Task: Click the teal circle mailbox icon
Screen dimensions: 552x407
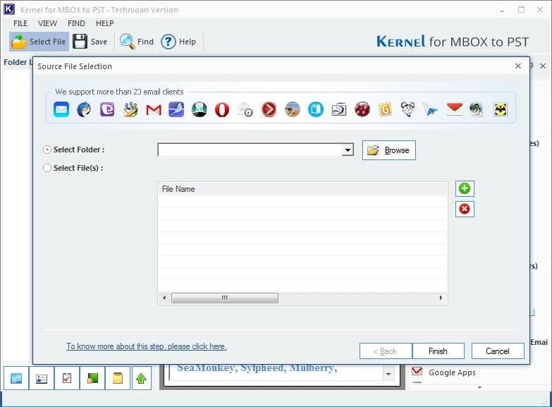Action: [x=316, y=109]
